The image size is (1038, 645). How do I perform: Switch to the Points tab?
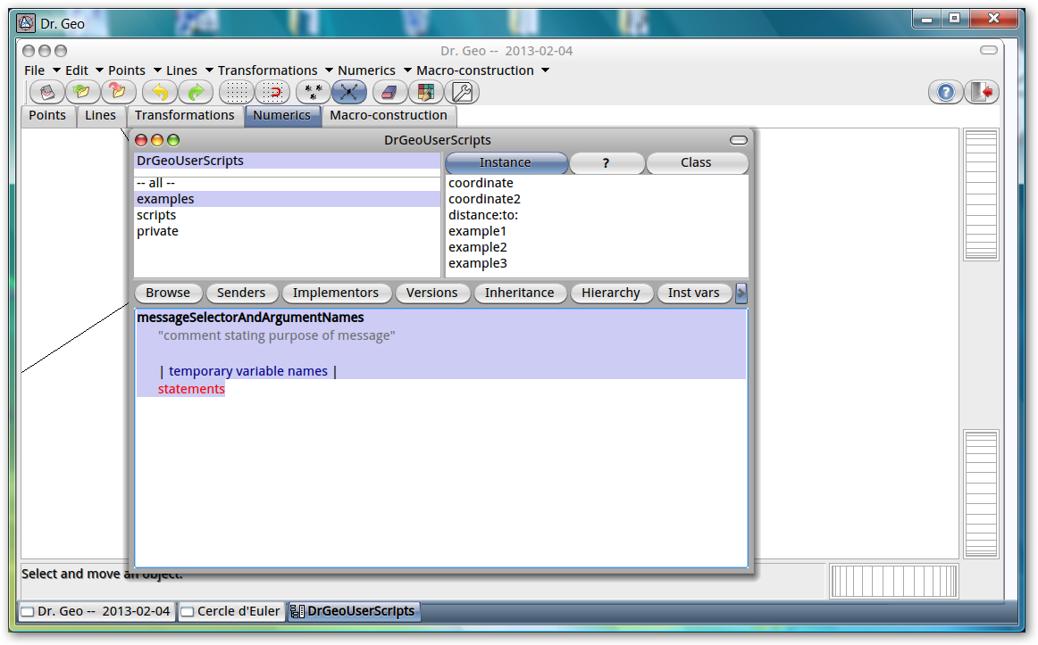tap(47, 116)
